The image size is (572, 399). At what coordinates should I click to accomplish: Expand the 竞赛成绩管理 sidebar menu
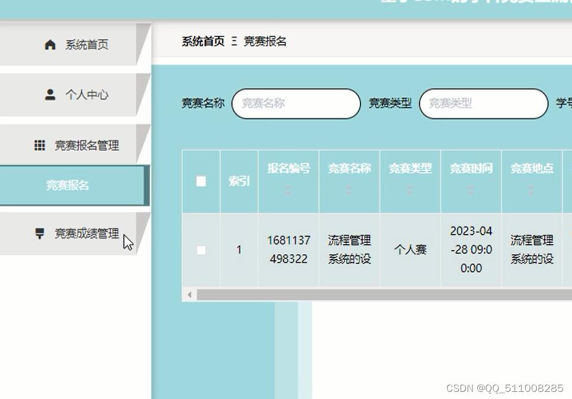[x=75, y=233]
